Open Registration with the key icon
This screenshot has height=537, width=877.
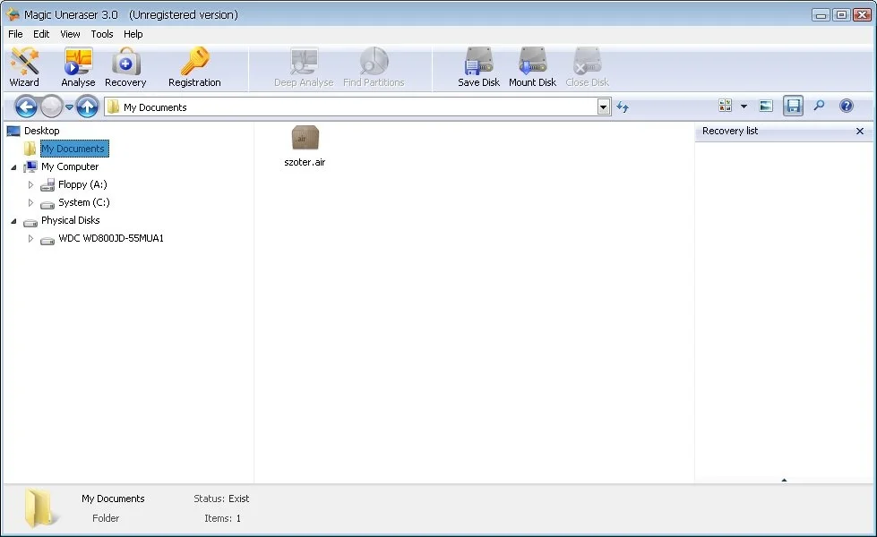coord(194,67)
